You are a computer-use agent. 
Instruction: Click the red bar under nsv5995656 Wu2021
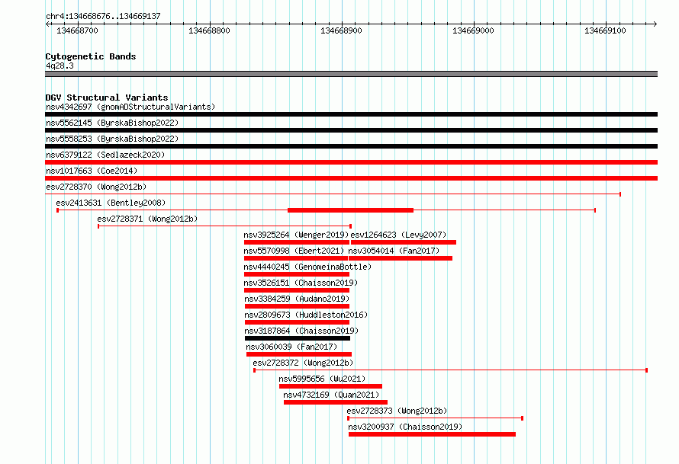coord(331,386)
